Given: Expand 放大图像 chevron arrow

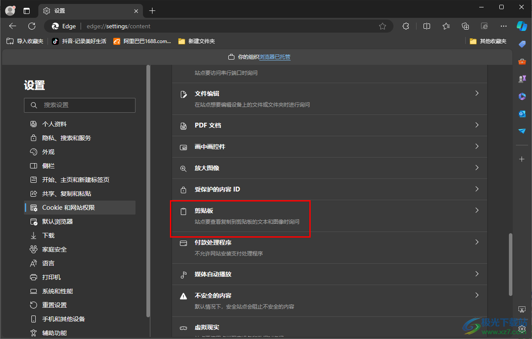Looking at the screenshot, I should (477, 168).
